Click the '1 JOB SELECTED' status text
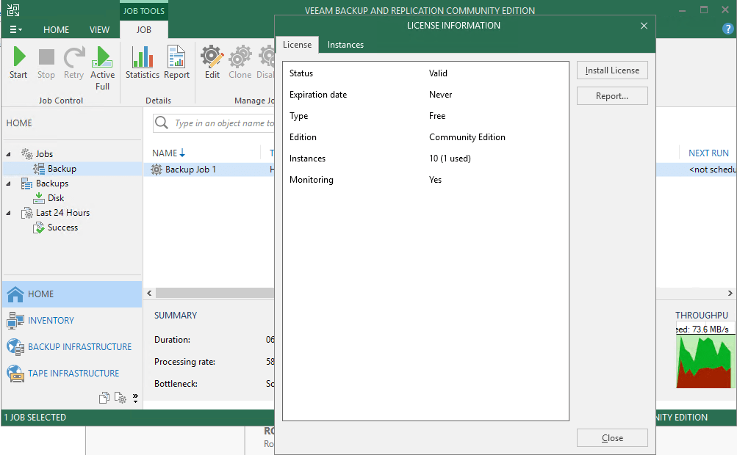 click(35, 417)
